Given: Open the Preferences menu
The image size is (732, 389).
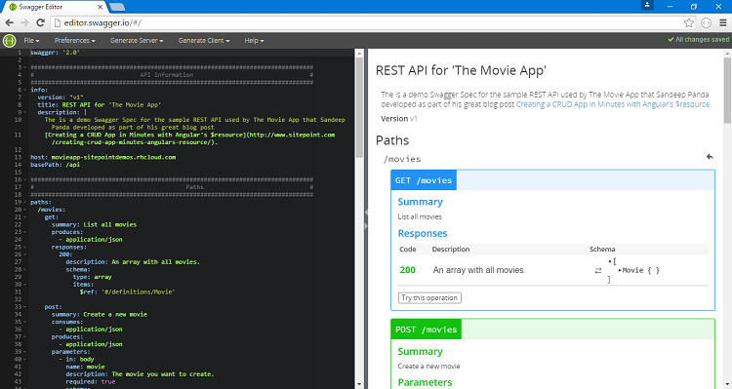Looking at the screenshot, I should [x=75, y=41].
